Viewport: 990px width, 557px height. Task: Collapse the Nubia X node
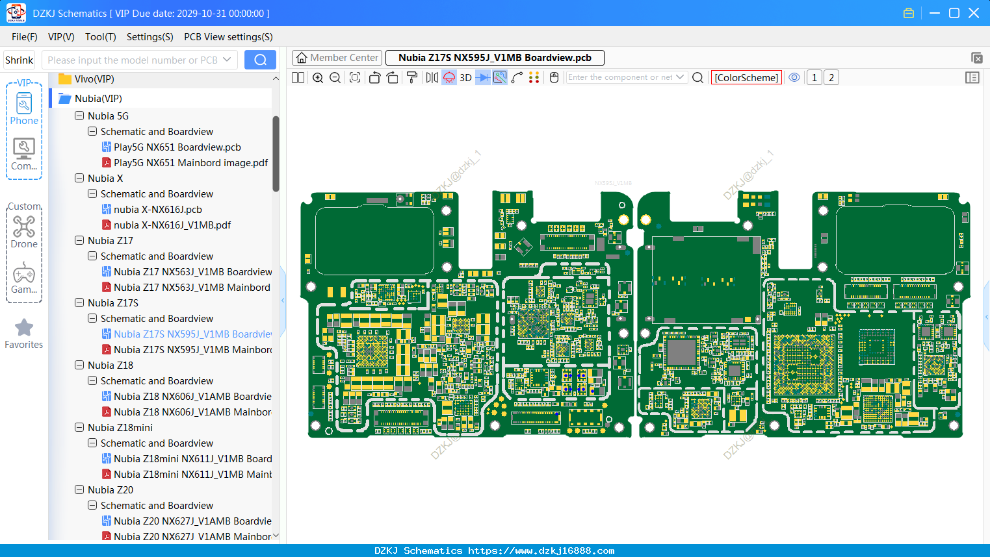click(79, 178)
